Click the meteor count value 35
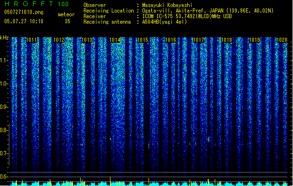The width and height of the screenshot is (293, 186). [68, 21]
